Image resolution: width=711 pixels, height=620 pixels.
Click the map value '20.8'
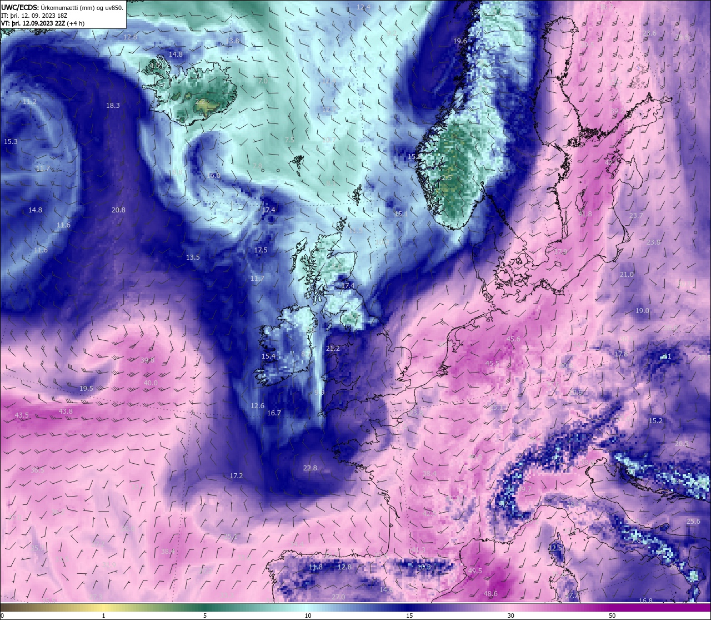tap(118, 210)
